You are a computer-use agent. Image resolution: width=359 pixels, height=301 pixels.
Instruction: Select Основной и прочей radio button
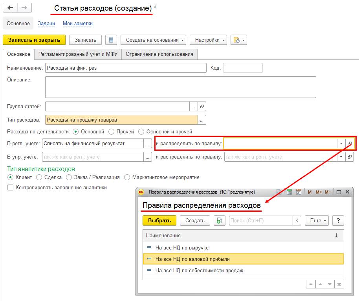(x=141, y=132)
